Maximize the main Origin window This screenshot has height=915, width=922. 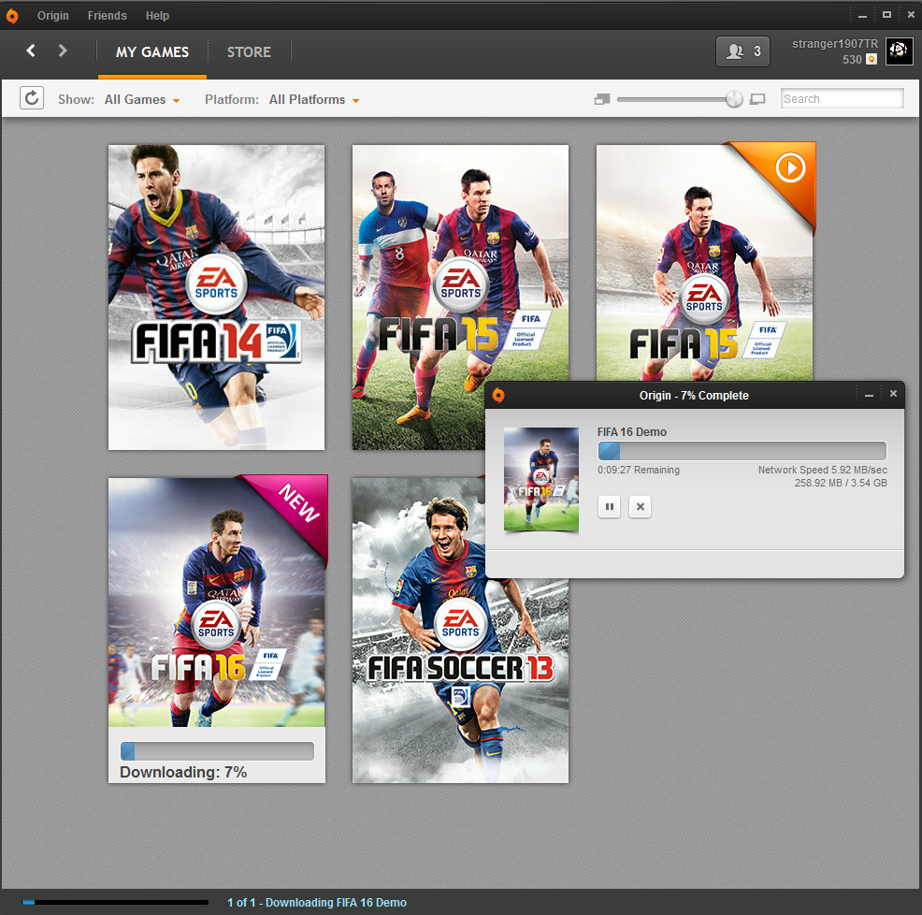click(x=886, y=15)
